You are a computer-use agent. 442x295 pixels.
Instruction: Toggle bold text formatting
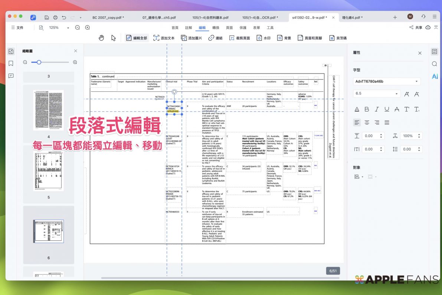367,109
